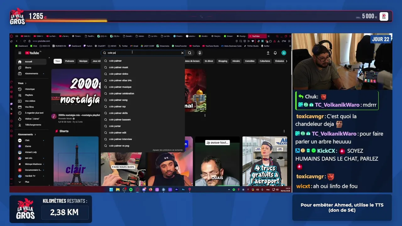This screenshot has height=226, width=402.
Task: Select the Tous filter chip
Action: [57, 61]
